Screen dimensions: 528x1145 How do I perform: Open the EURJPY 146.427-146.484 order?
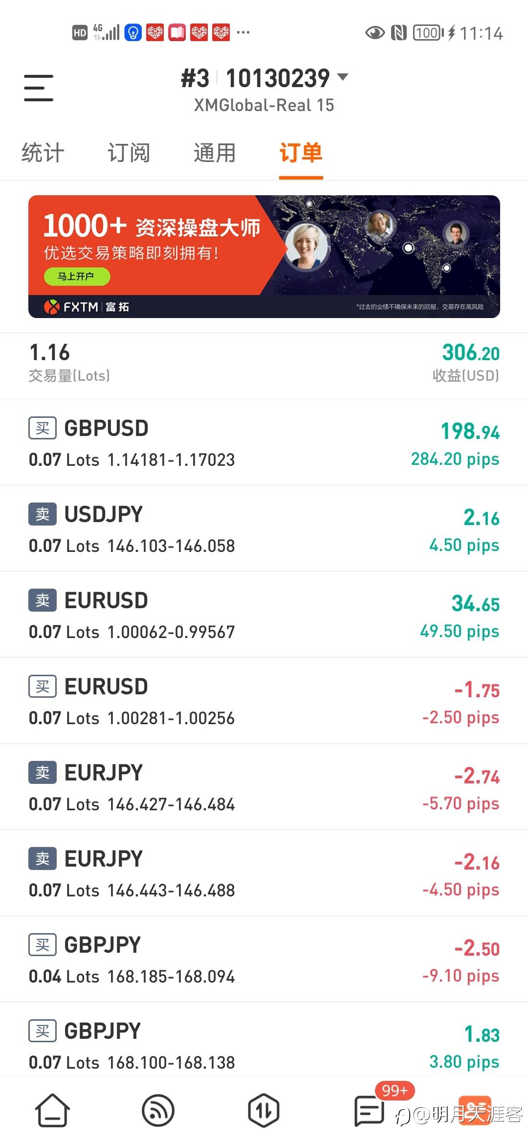(264, 787)
